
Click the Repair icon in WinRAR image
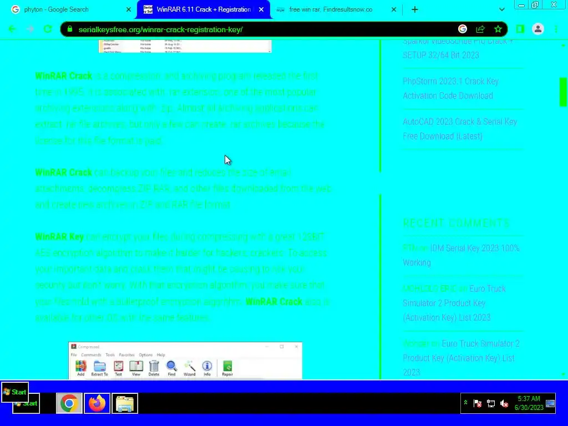[x=227, y=368]
